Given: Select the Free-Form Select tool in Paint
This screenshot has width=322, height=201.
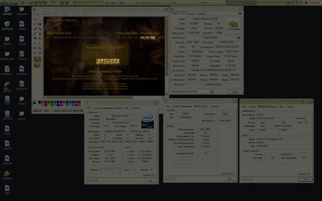Looking at the screenshot, I should (35, 19).
